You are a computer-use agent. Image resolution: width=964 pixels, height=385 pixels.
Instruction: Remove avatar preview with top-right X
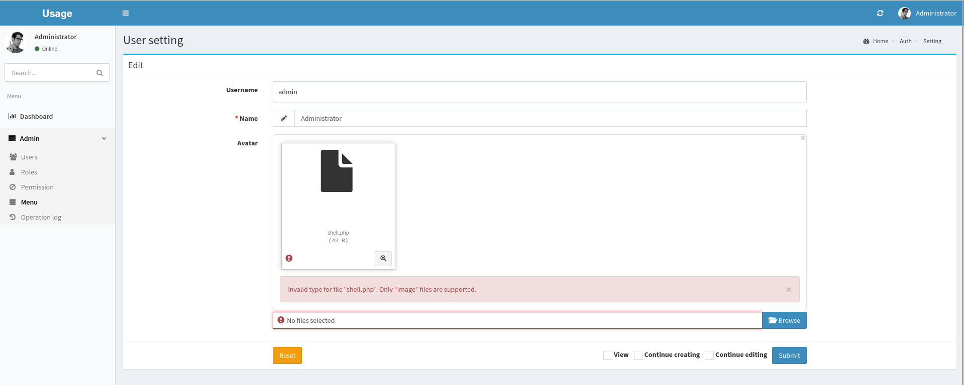(x=803, y=138)
